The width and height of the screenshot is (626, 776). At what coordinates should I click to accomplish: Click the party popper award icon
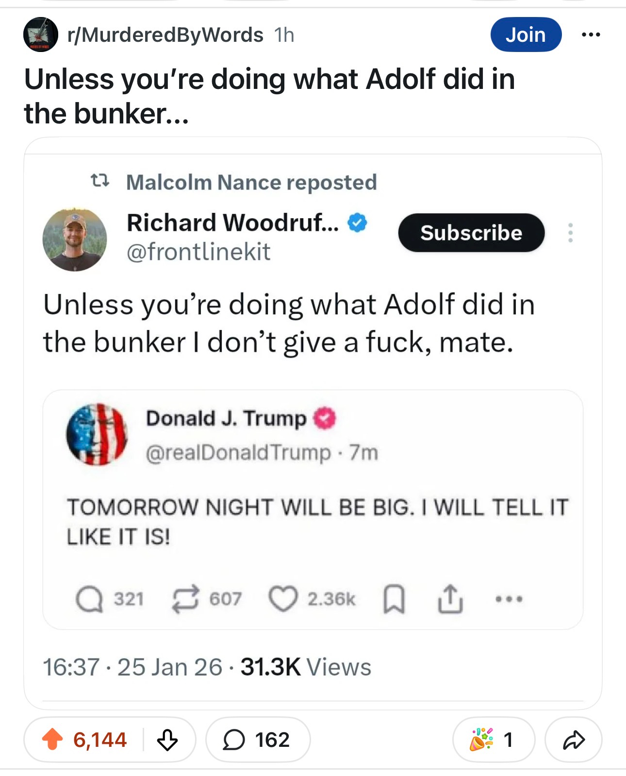[481, 740]
